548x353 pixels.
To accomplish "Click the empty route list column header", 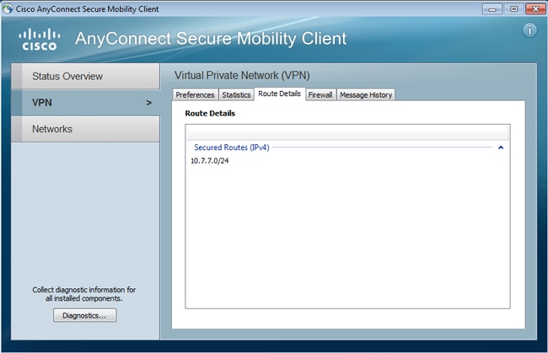I will click(347, 132).
